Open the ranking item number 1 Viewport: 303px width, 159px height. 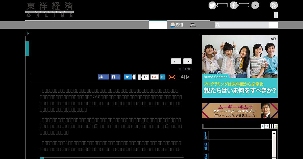pos(238,135)
